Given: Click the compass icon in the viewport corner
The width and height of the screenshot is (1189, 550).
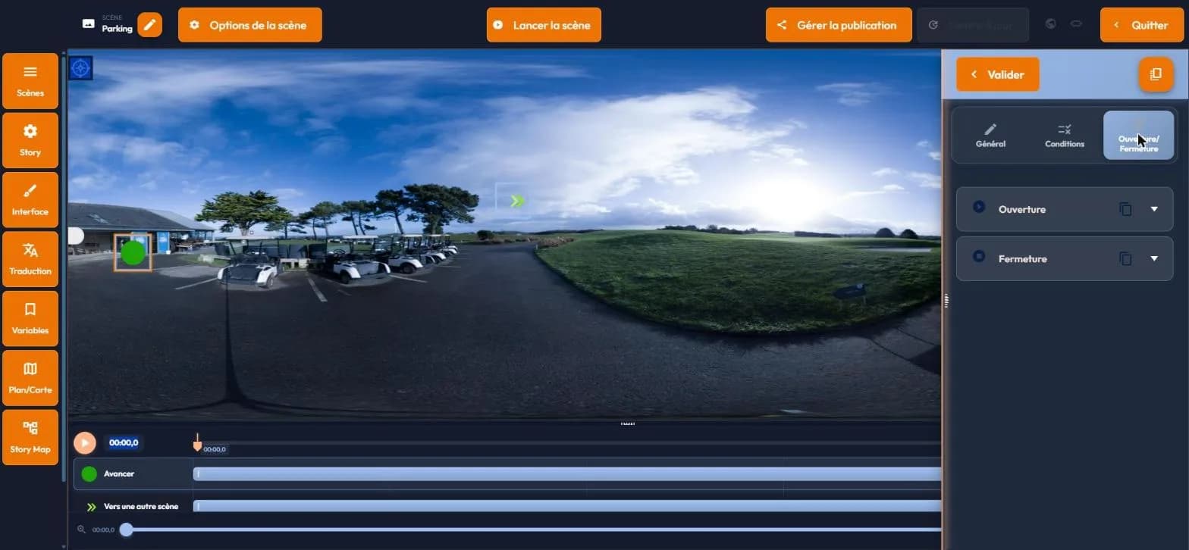Looking at the screenshot, I should pyautogui.click(x=80, y=68).
